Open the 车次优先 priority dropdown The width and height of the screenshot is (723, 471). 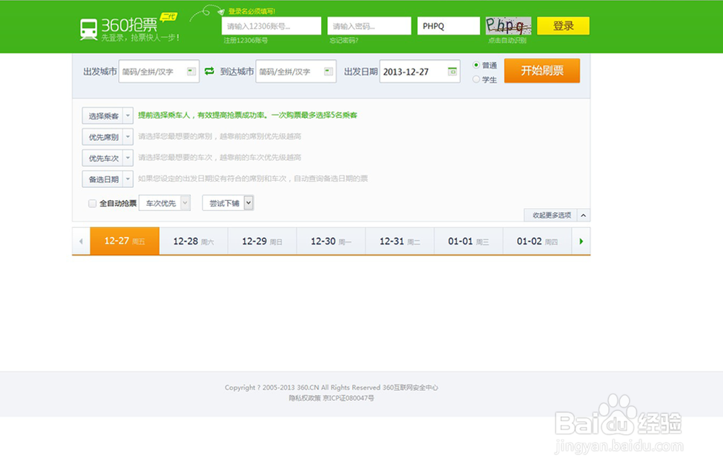tap(165, 203)
